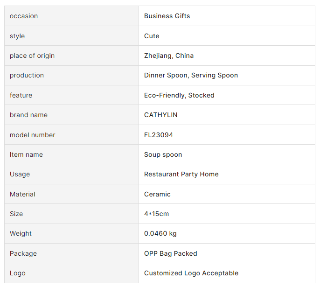Click the model number 'FL23094'
Image resolution: width=320 pixels, height=287 pixels.
[x=159, y=135]
